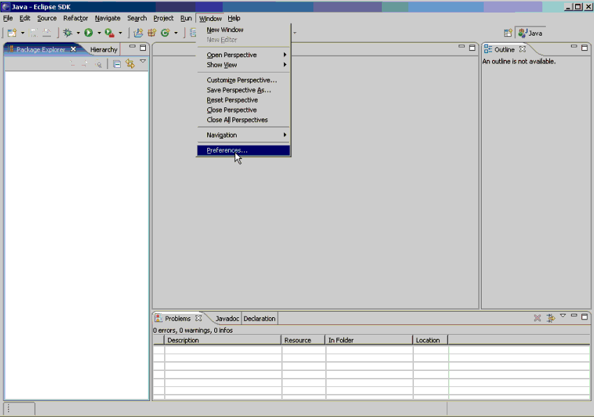Click the green Run button icon
Screen dimensions: 594x417
(89, 33)
